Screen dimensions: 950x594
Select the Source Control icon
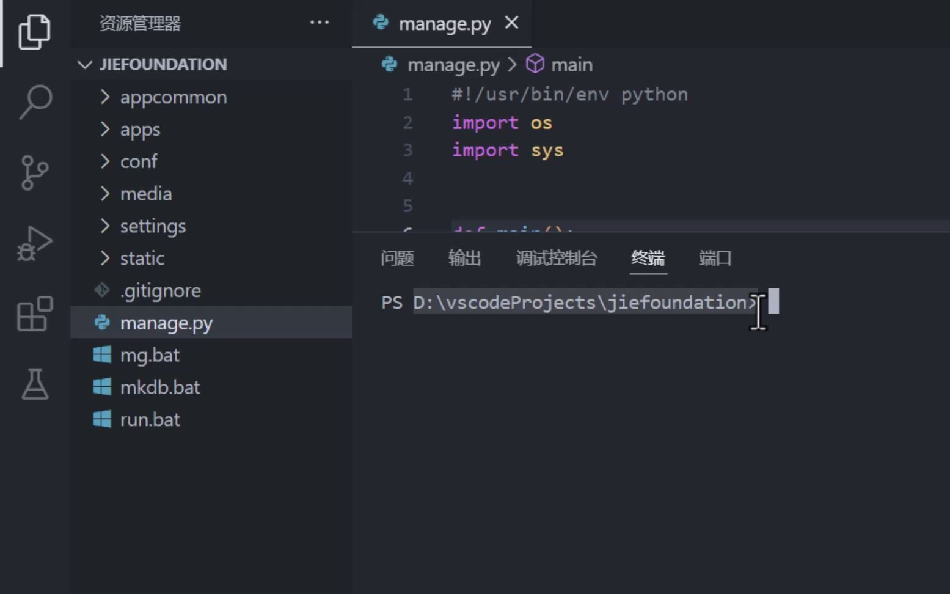[35, 173]
